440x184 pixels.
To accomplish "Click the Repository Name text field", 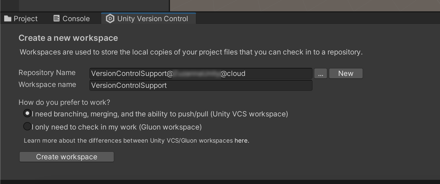I will pyautogui.click(x=201, y=74).
